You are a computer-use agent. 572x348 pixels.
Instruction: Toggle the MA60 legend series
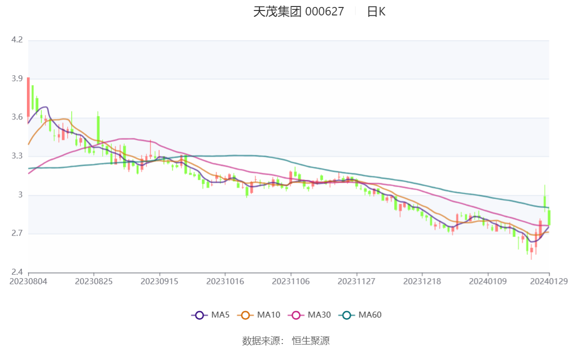tap(360, 315)
